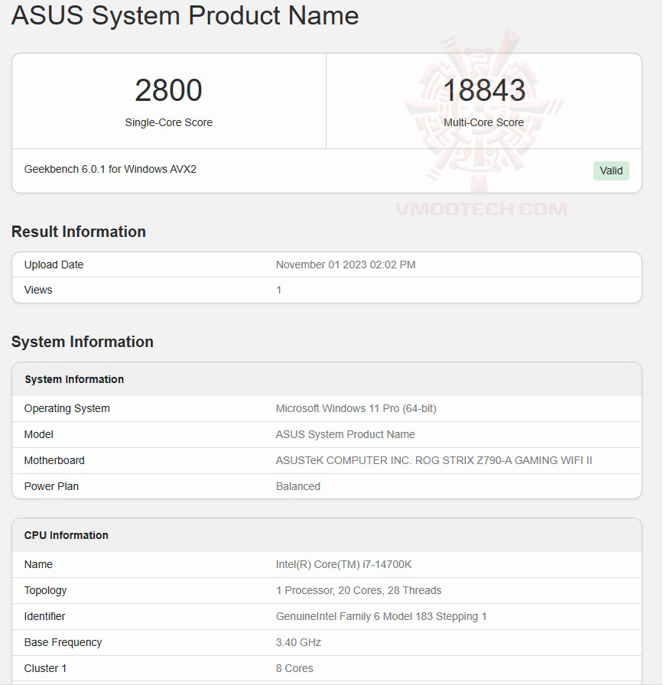Click the Base Frequency value 3.40 GHz
Viewport: 663px width, 685px height.
click(298, 642)
